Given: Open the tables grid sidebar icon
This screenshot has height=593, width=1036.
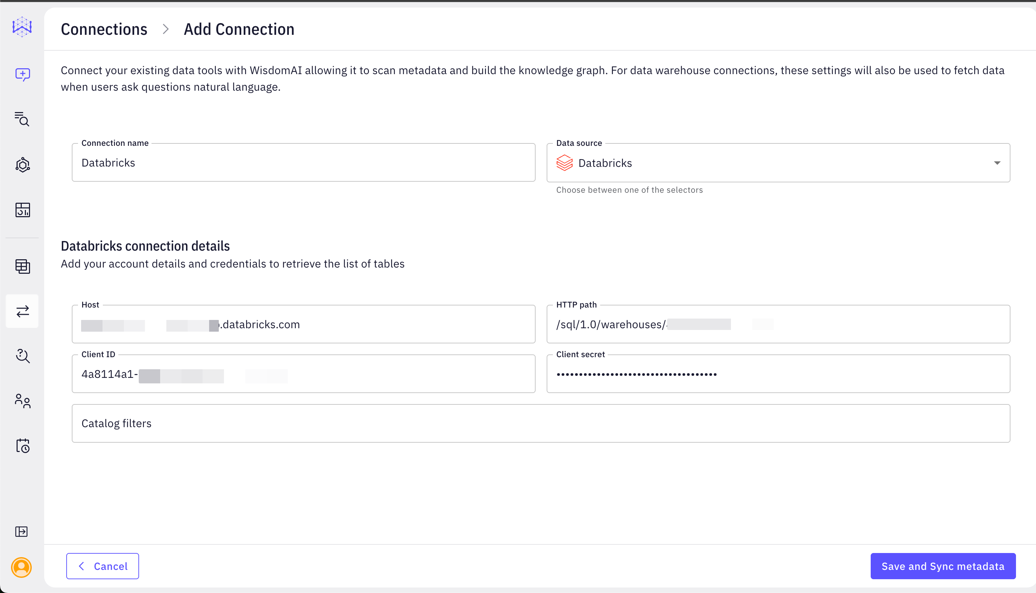Looking at the screenshot, I should 22,267.
